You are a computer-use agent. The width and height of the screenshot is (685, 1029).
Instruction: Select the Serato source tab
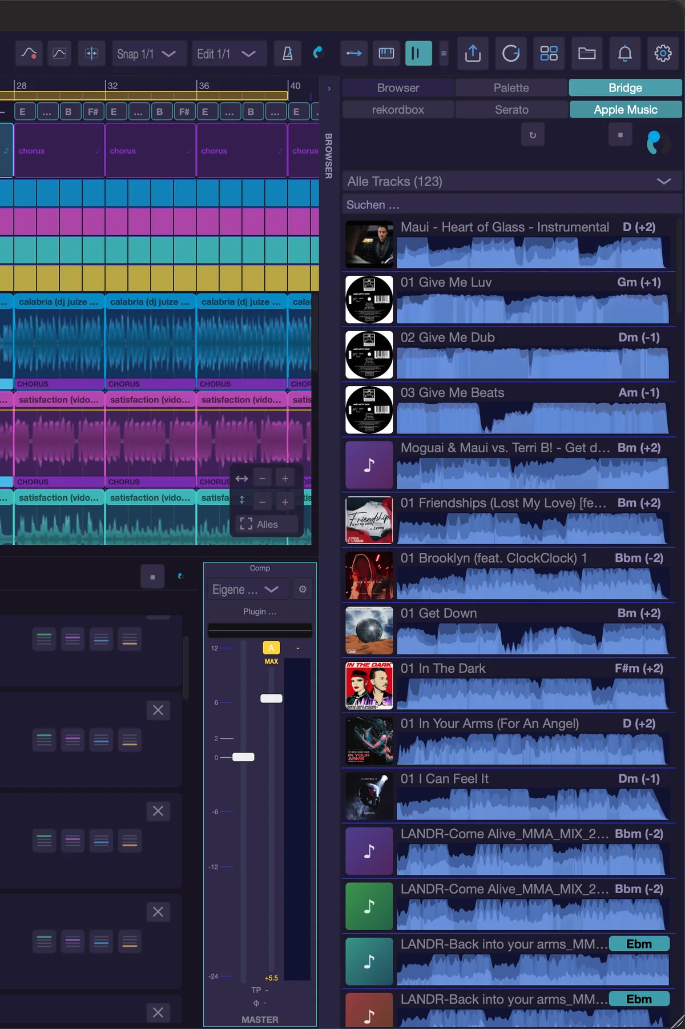511,110
